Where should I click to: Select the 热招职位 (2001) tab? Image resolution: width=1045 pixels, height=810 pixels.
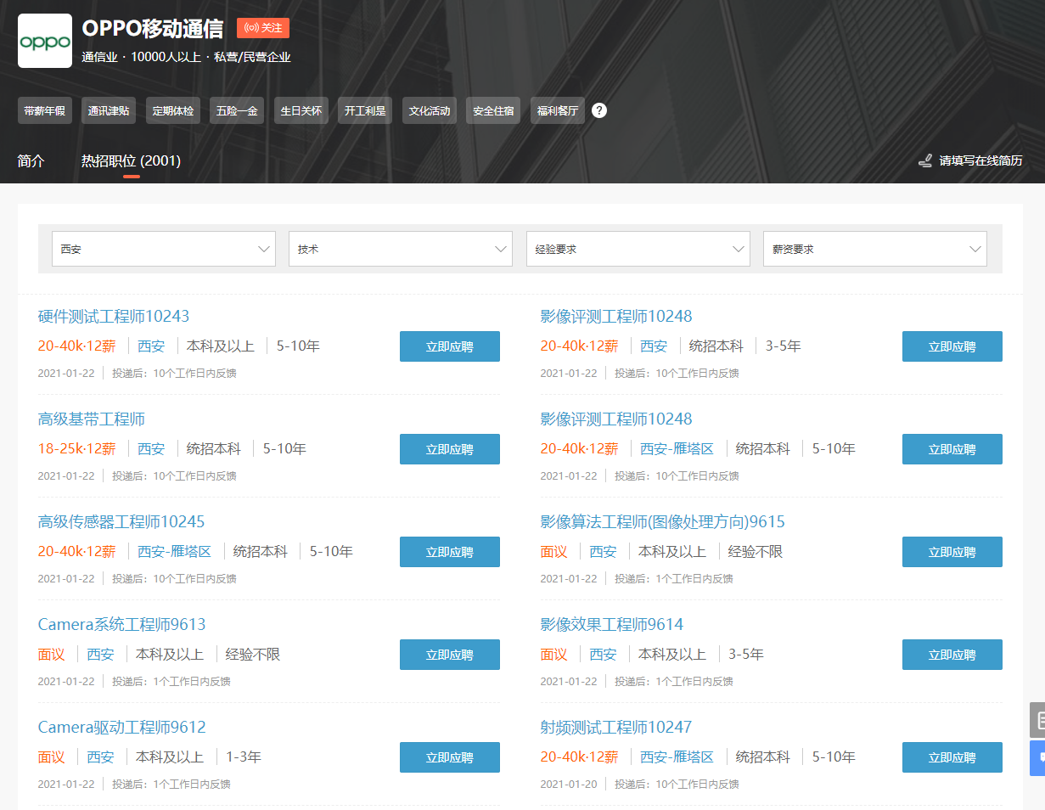click(131, 160)
